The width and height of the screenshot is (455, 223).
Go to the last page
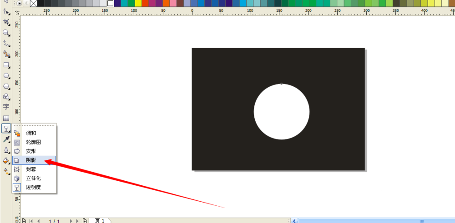(x=77, y=221)
